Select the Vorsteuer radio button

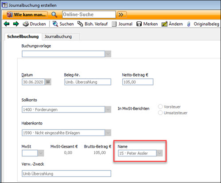[x=160, y=106]
